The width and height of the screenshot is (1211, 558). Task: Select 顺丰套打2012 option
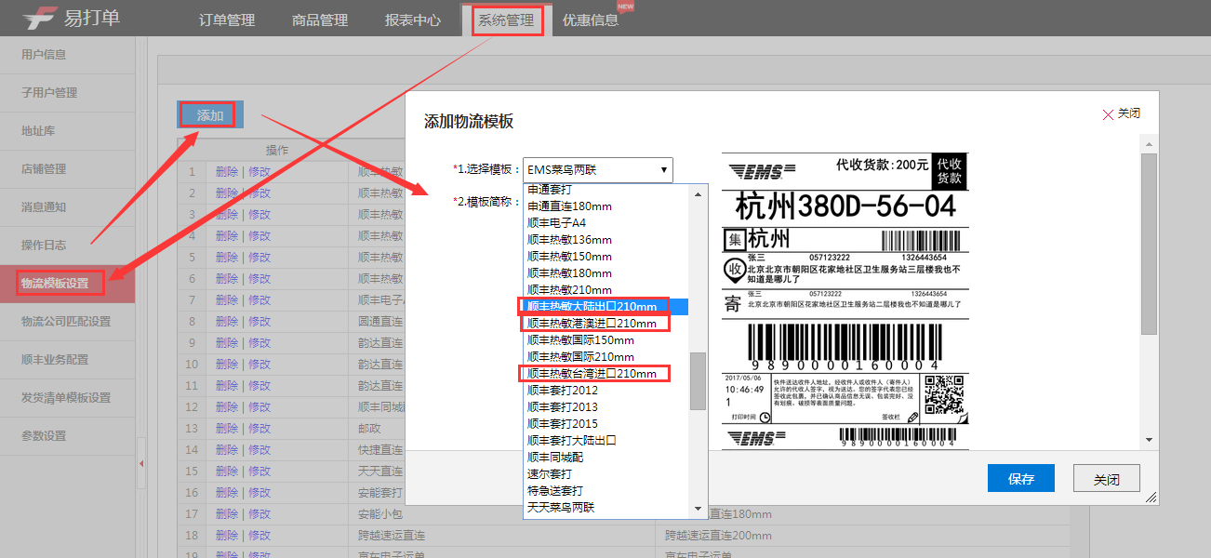(x=606, y=391)
